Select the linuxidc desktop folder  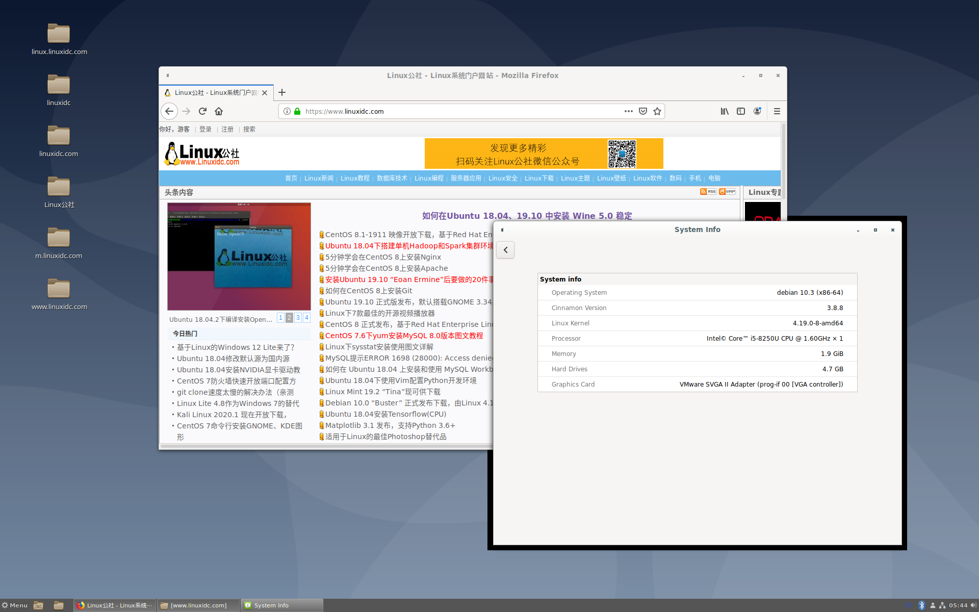pos(59,90)
